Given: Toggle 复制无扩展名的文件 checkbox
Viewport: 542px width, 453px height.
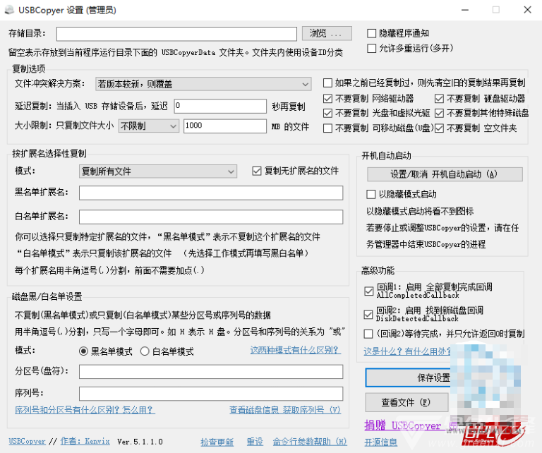Looking at the screenshot, I should (256, 171).
